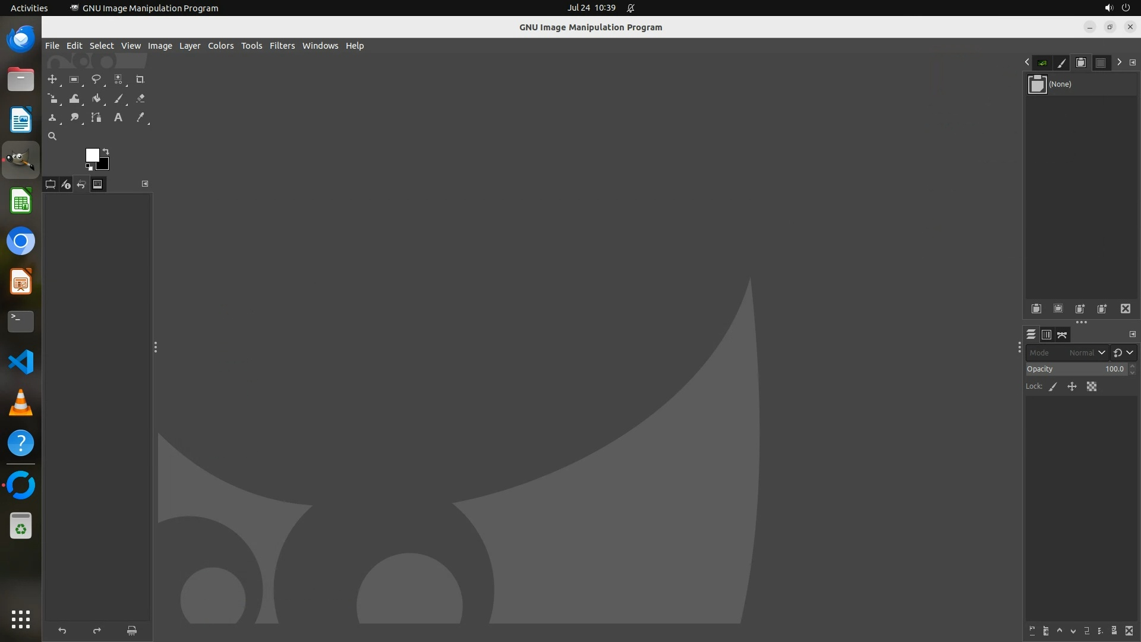
Task: Swap foreground and background colors
Action: pyautogui.click(x=106, y=152)
